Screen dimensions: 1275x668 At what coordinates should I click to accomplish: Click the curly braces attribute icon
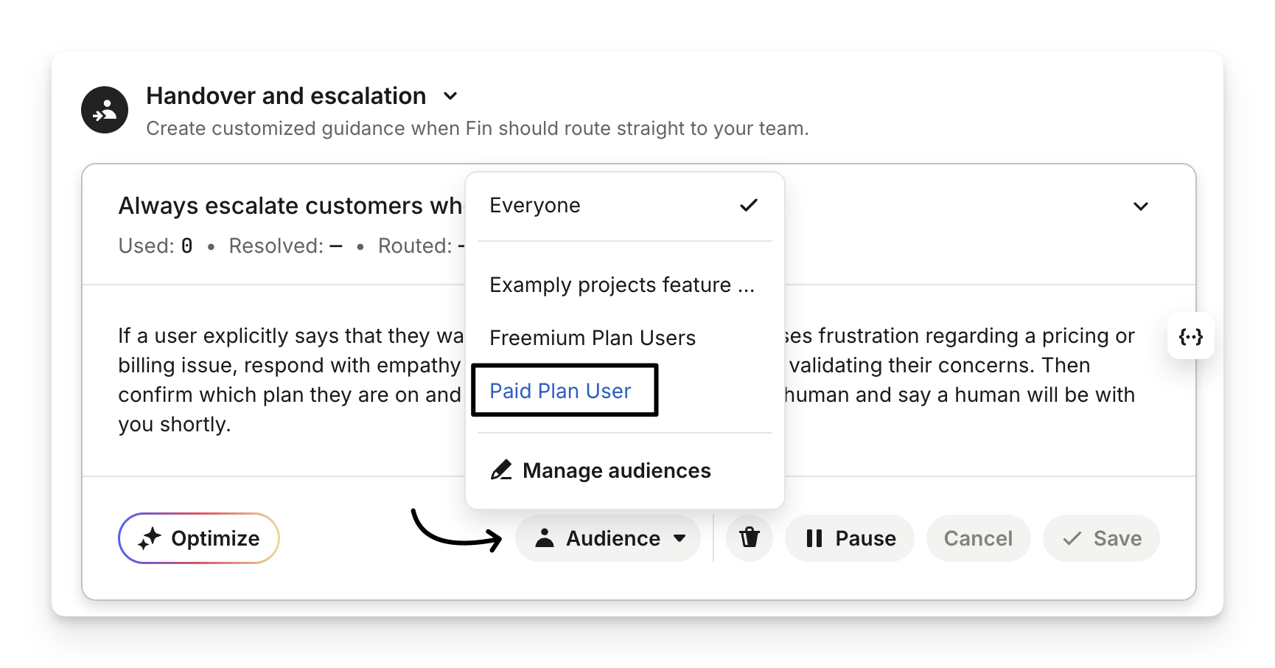tap(1190, 337)
